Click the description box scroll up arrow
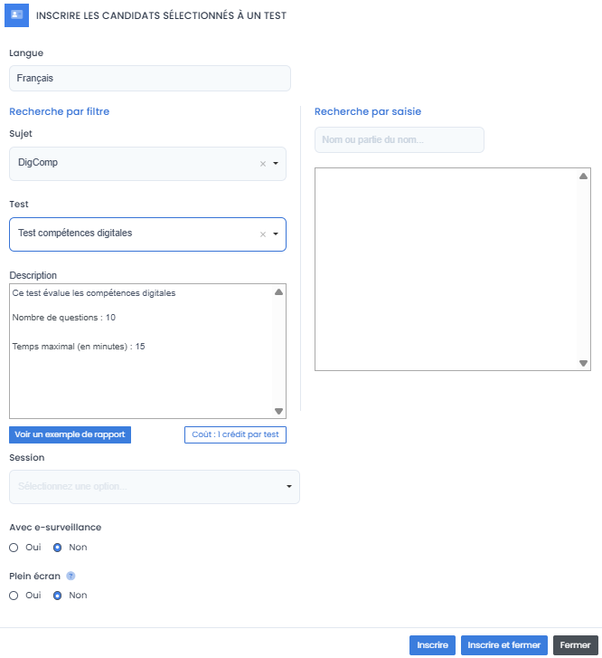This screenshot has width=602, height=658. (x=278, y=292)
